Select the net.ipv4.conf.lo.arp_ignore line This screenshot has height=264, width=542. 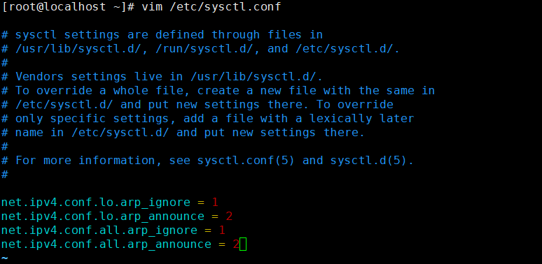pos(110,203)
